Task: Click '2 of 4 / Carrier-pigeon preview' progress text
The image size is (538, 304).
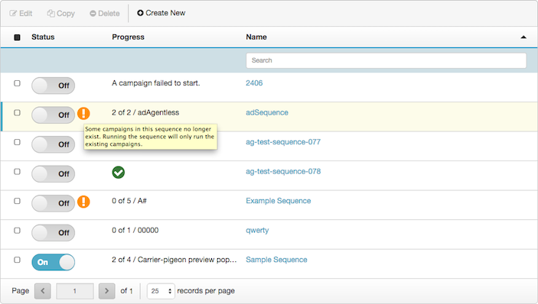Action: coord(174,260)
